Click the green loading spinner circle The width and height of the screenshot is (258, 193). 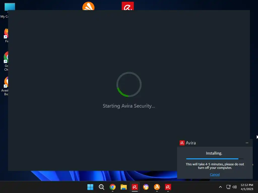129,84
